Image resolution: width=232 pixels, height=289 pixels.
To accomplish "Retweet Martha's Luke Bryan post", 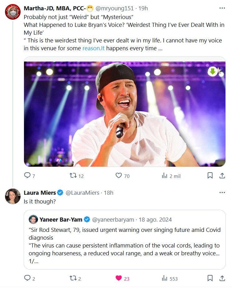I will click(x=73, y=176).
